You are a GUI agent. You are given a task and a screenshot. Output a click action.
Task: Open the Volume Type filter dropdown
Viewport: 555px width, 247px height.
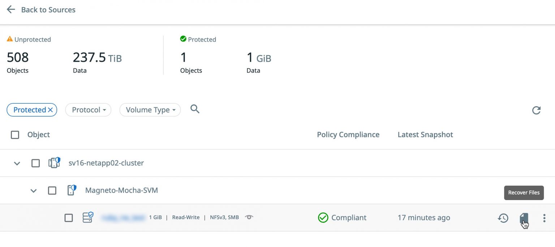[x=150, y=110]
